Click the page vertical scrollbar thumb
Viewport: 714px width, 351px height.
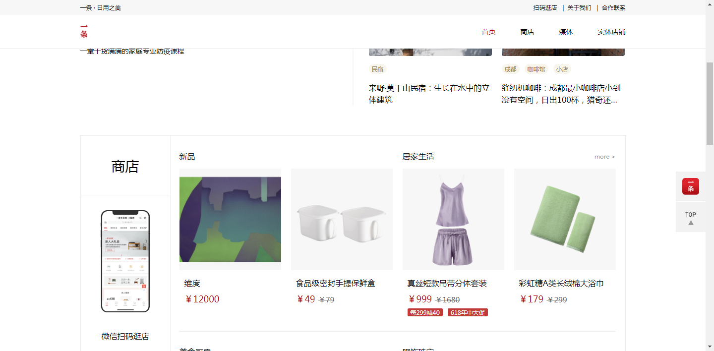click(710, 104)
